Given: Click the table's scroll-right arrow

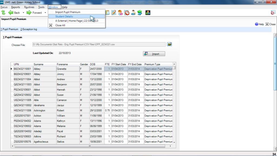Looking at the screenshot, I should click(170, 146).
